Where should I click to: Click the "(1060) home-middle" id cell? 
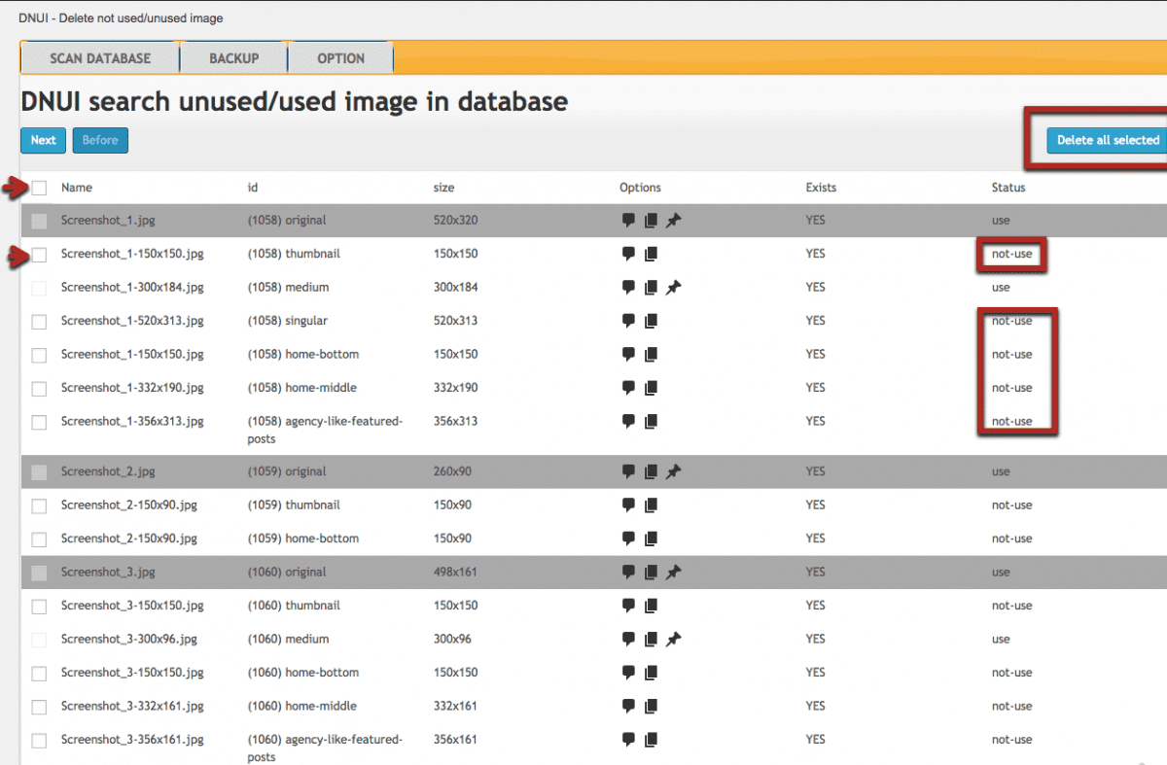coord(302,707)
